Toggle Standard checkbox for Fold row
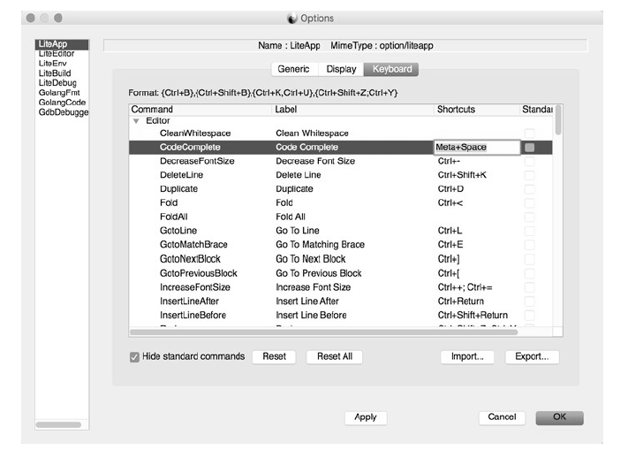The image size is (628, 458). click(529, 203)
